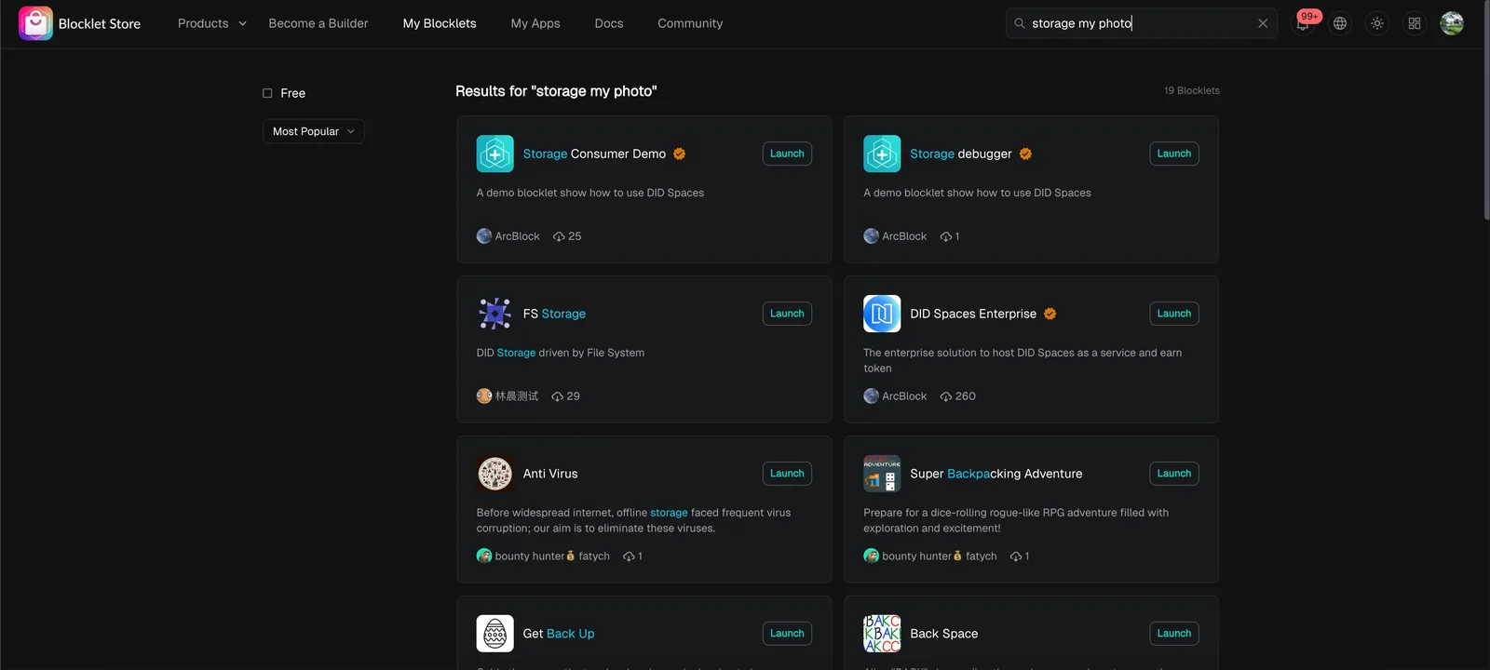Click search field containing 'storage my photo'
The height and width of the screenshot is (670, 1490).
pos(1141,23)
